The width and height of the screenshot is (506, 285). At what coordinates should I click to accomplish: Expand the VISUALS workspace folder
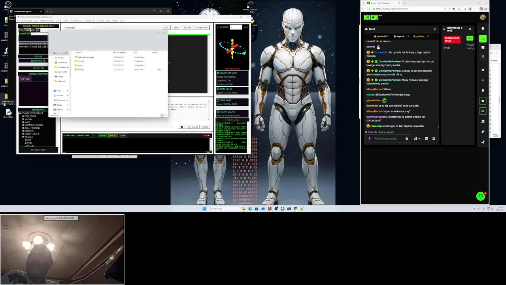pyautogui.click(x=23, y=137)
